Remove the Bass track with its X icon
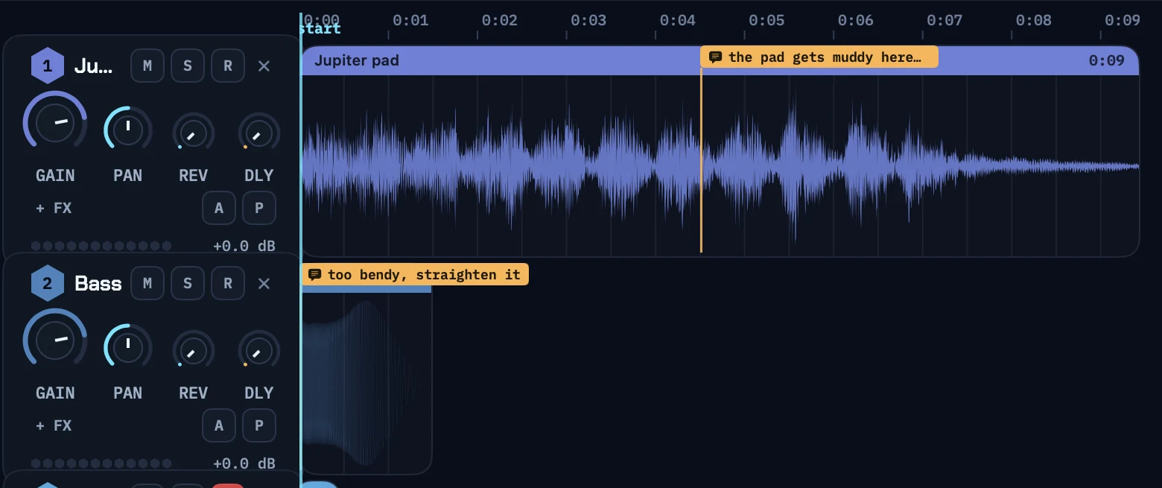Viewport: 1162px width, 488px height. tap(264, 284)
